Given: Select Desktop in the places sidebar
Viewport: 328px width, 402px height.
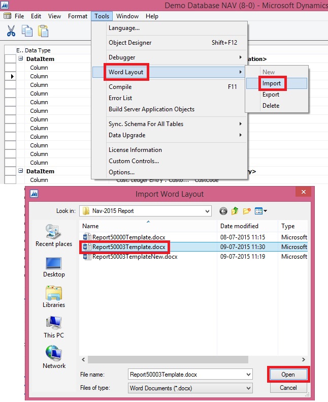Looking at the screenshot, I should 54,267.
